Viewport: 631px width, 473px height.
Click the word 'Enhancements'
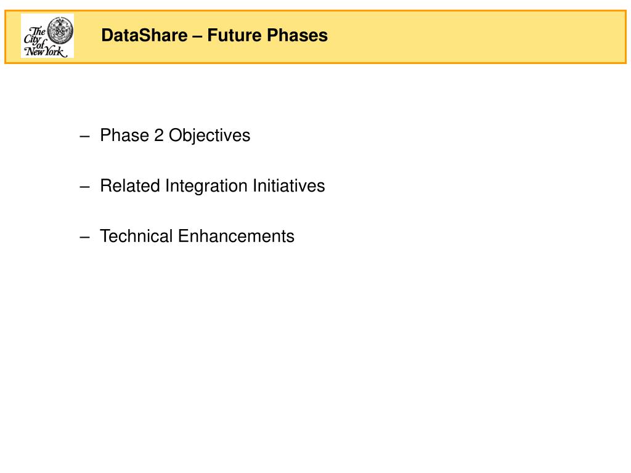[236, 236]
